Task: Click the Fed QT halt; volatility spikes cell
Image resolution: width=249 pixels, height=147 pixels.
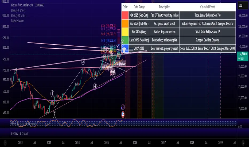Action: (165, 15)
